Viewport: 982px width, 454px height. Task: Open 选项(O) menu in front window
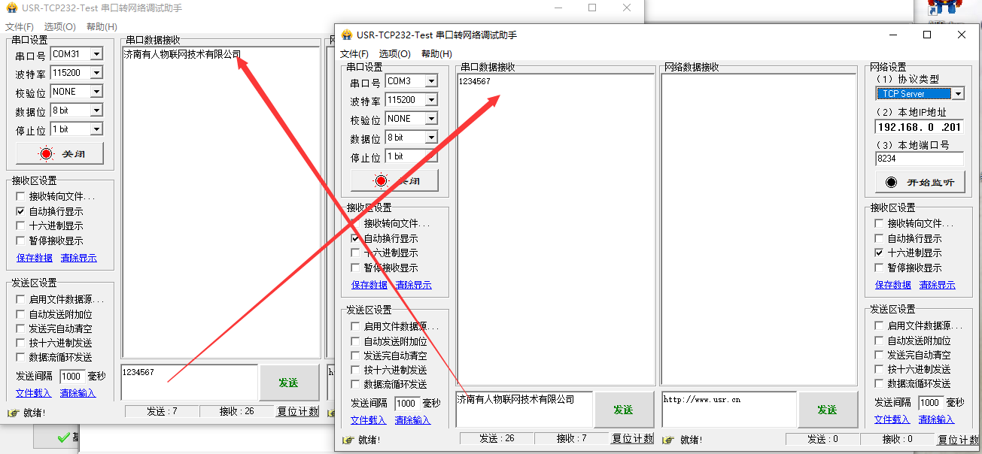394,54
